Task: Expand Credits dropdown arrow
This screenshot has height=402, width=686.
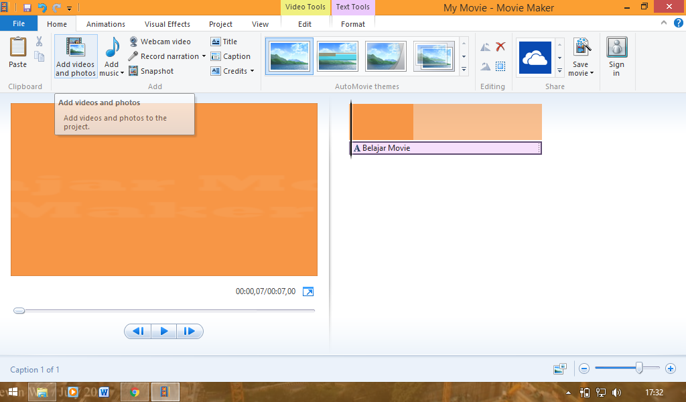Action: [x=252, y=71]
